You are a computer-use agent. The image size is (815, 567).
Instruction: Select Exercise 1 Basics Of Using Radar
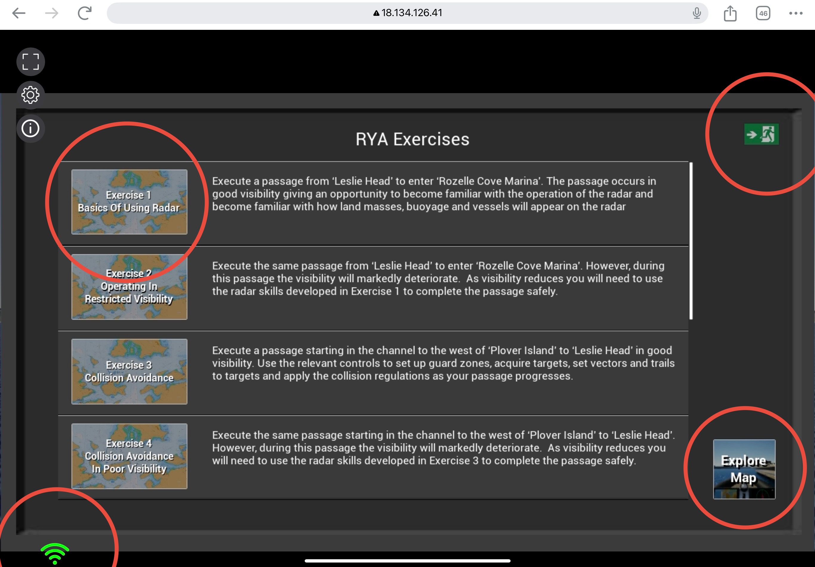[129, 202]
